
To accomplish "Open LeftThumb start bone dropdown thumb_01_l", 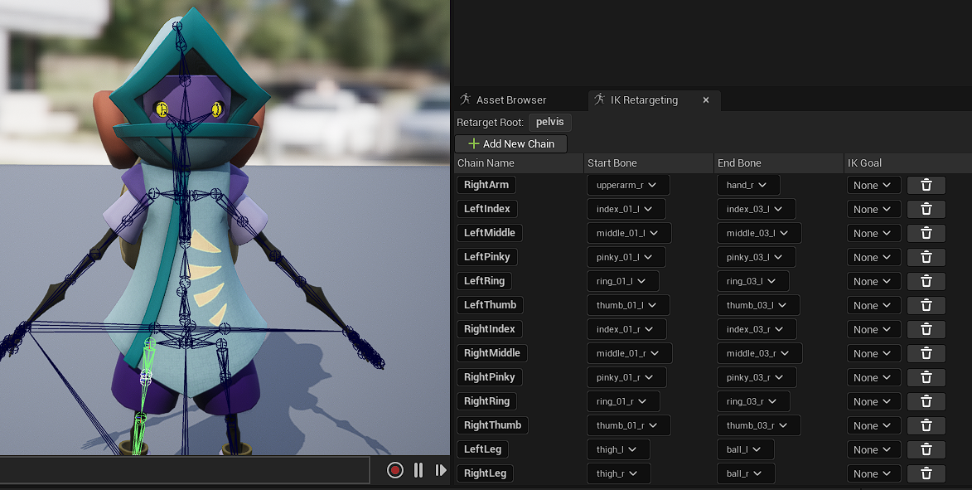I will (628, 305).
